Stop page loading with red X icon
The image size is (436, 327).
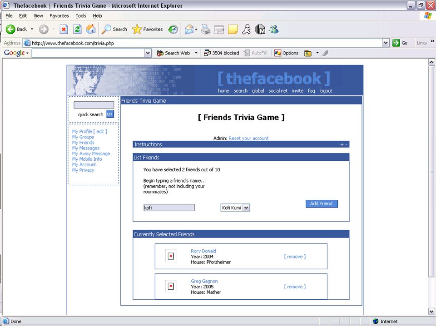click(x=64, y=29)
